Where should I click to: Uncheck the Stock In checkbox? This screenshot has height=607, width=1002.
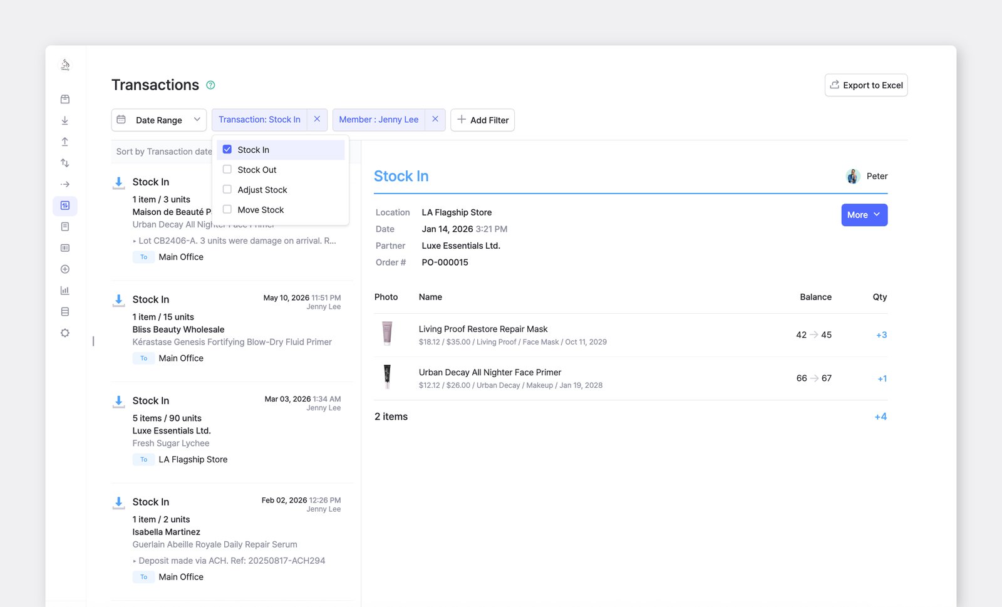[227, 150]
